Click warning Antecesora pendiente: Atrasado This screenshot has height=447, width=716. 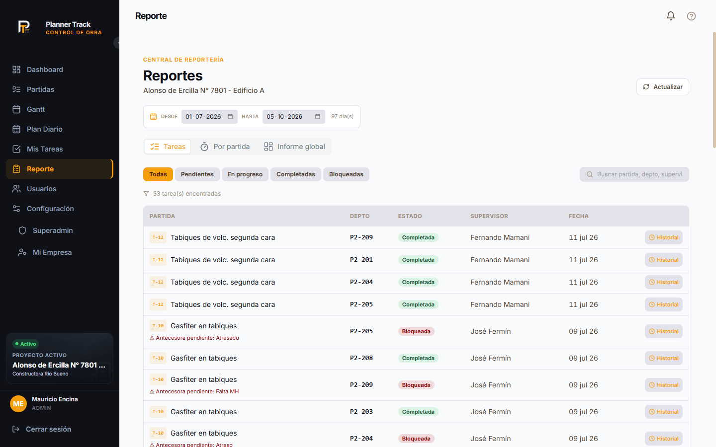pyautogui.click(x=194, y=338)
